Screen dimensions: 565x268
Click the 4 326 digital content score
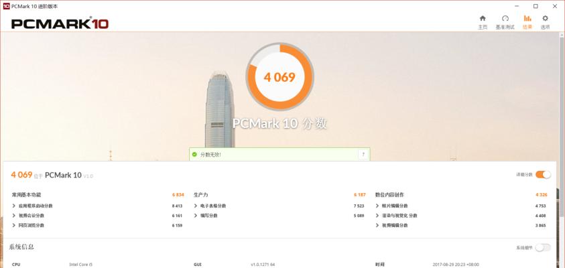542,195
